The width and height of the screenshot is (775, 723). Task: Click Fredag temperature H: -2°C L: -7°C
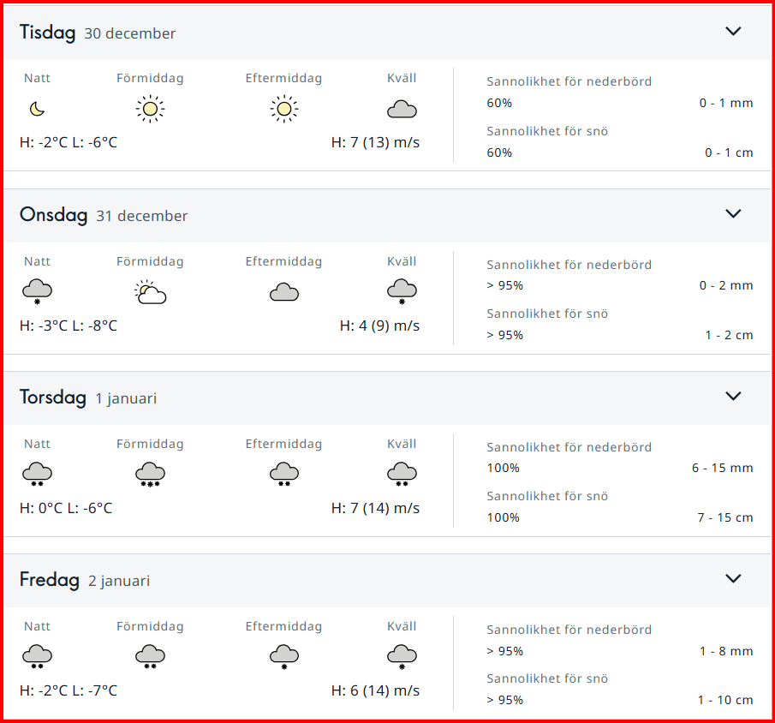[x=69, y=690]
